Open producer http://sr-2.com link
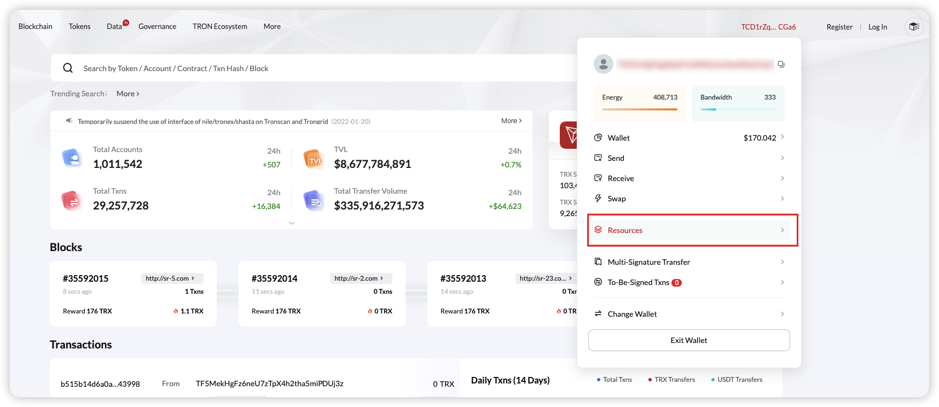 point(361,278)
